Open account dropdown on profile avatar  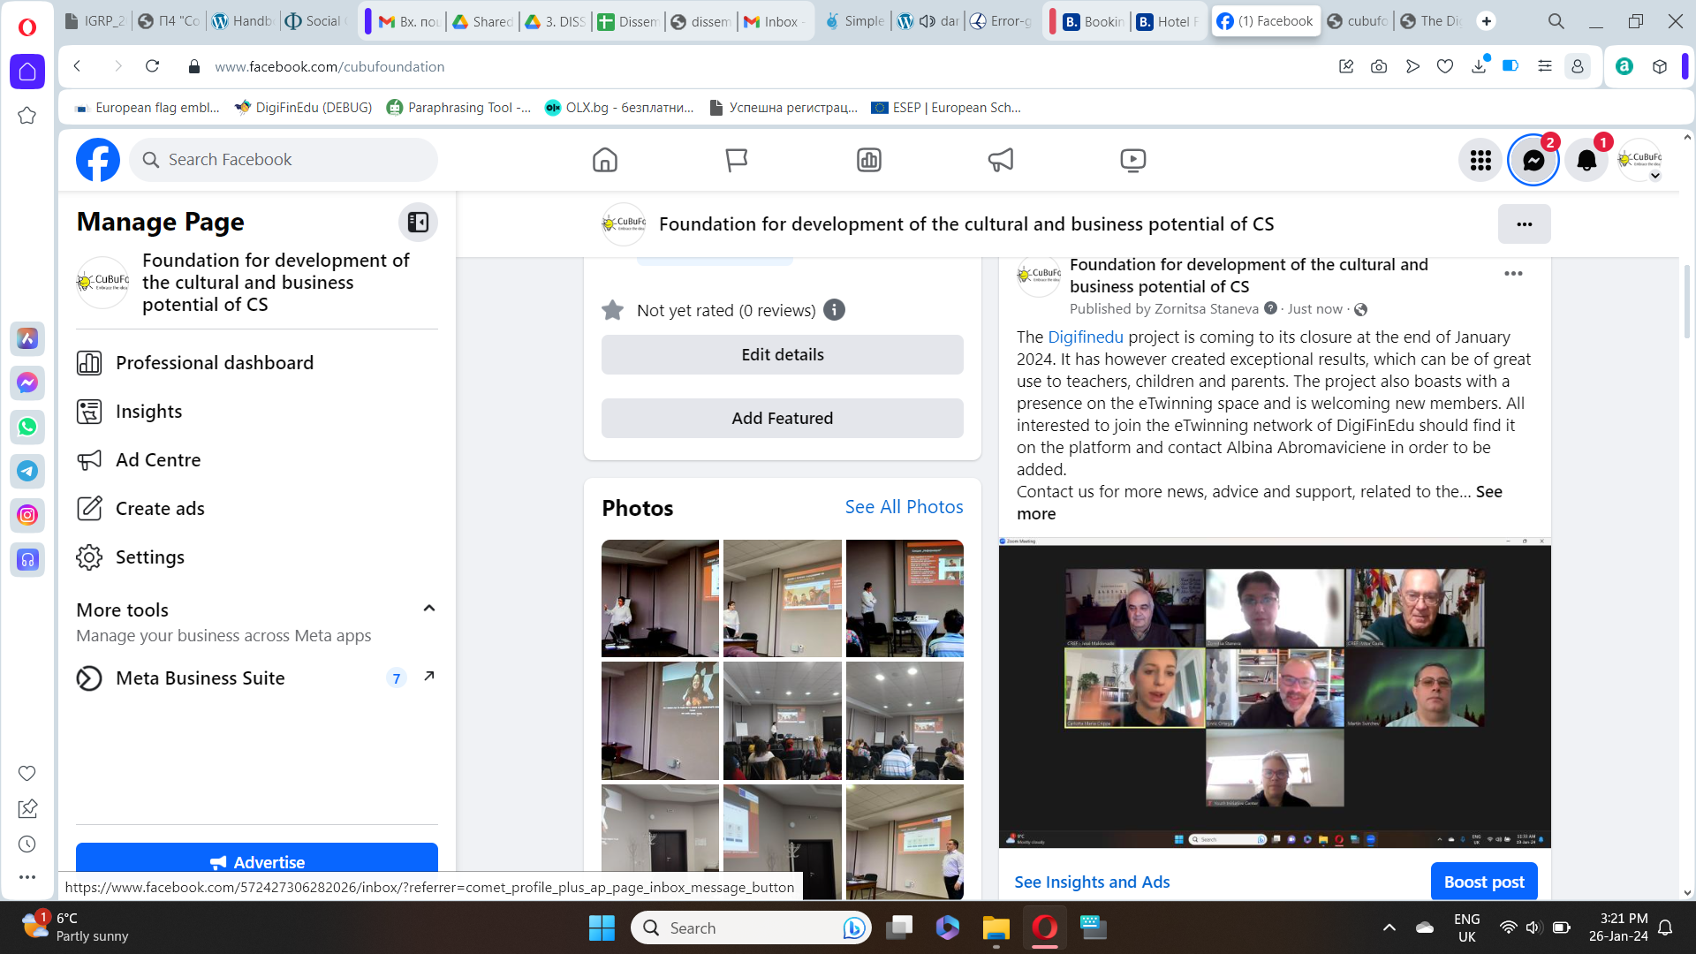coord(1654,175)
